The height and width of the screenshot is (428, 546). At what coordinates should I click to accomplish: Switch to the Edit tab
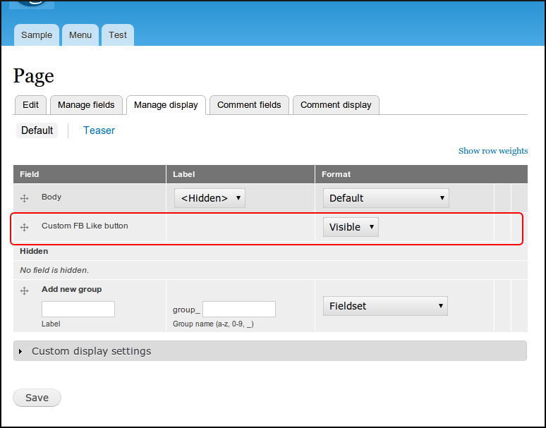click(30, 105)
